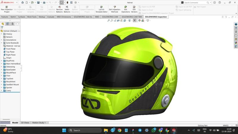Screen dimensions: 238x134
Task: Open the FeatureManager design tree tab
Action: 3,24
